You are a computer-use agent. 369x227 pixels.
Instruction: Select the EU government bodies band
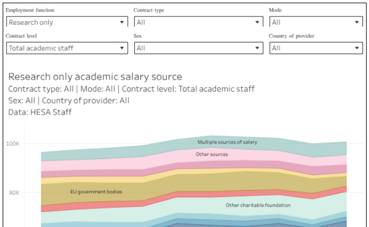(x=96, y=191)
